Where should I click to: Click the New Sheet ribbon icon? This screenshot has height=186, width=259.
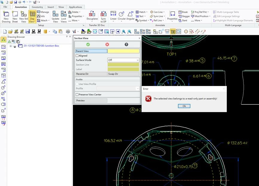point(15,17)
